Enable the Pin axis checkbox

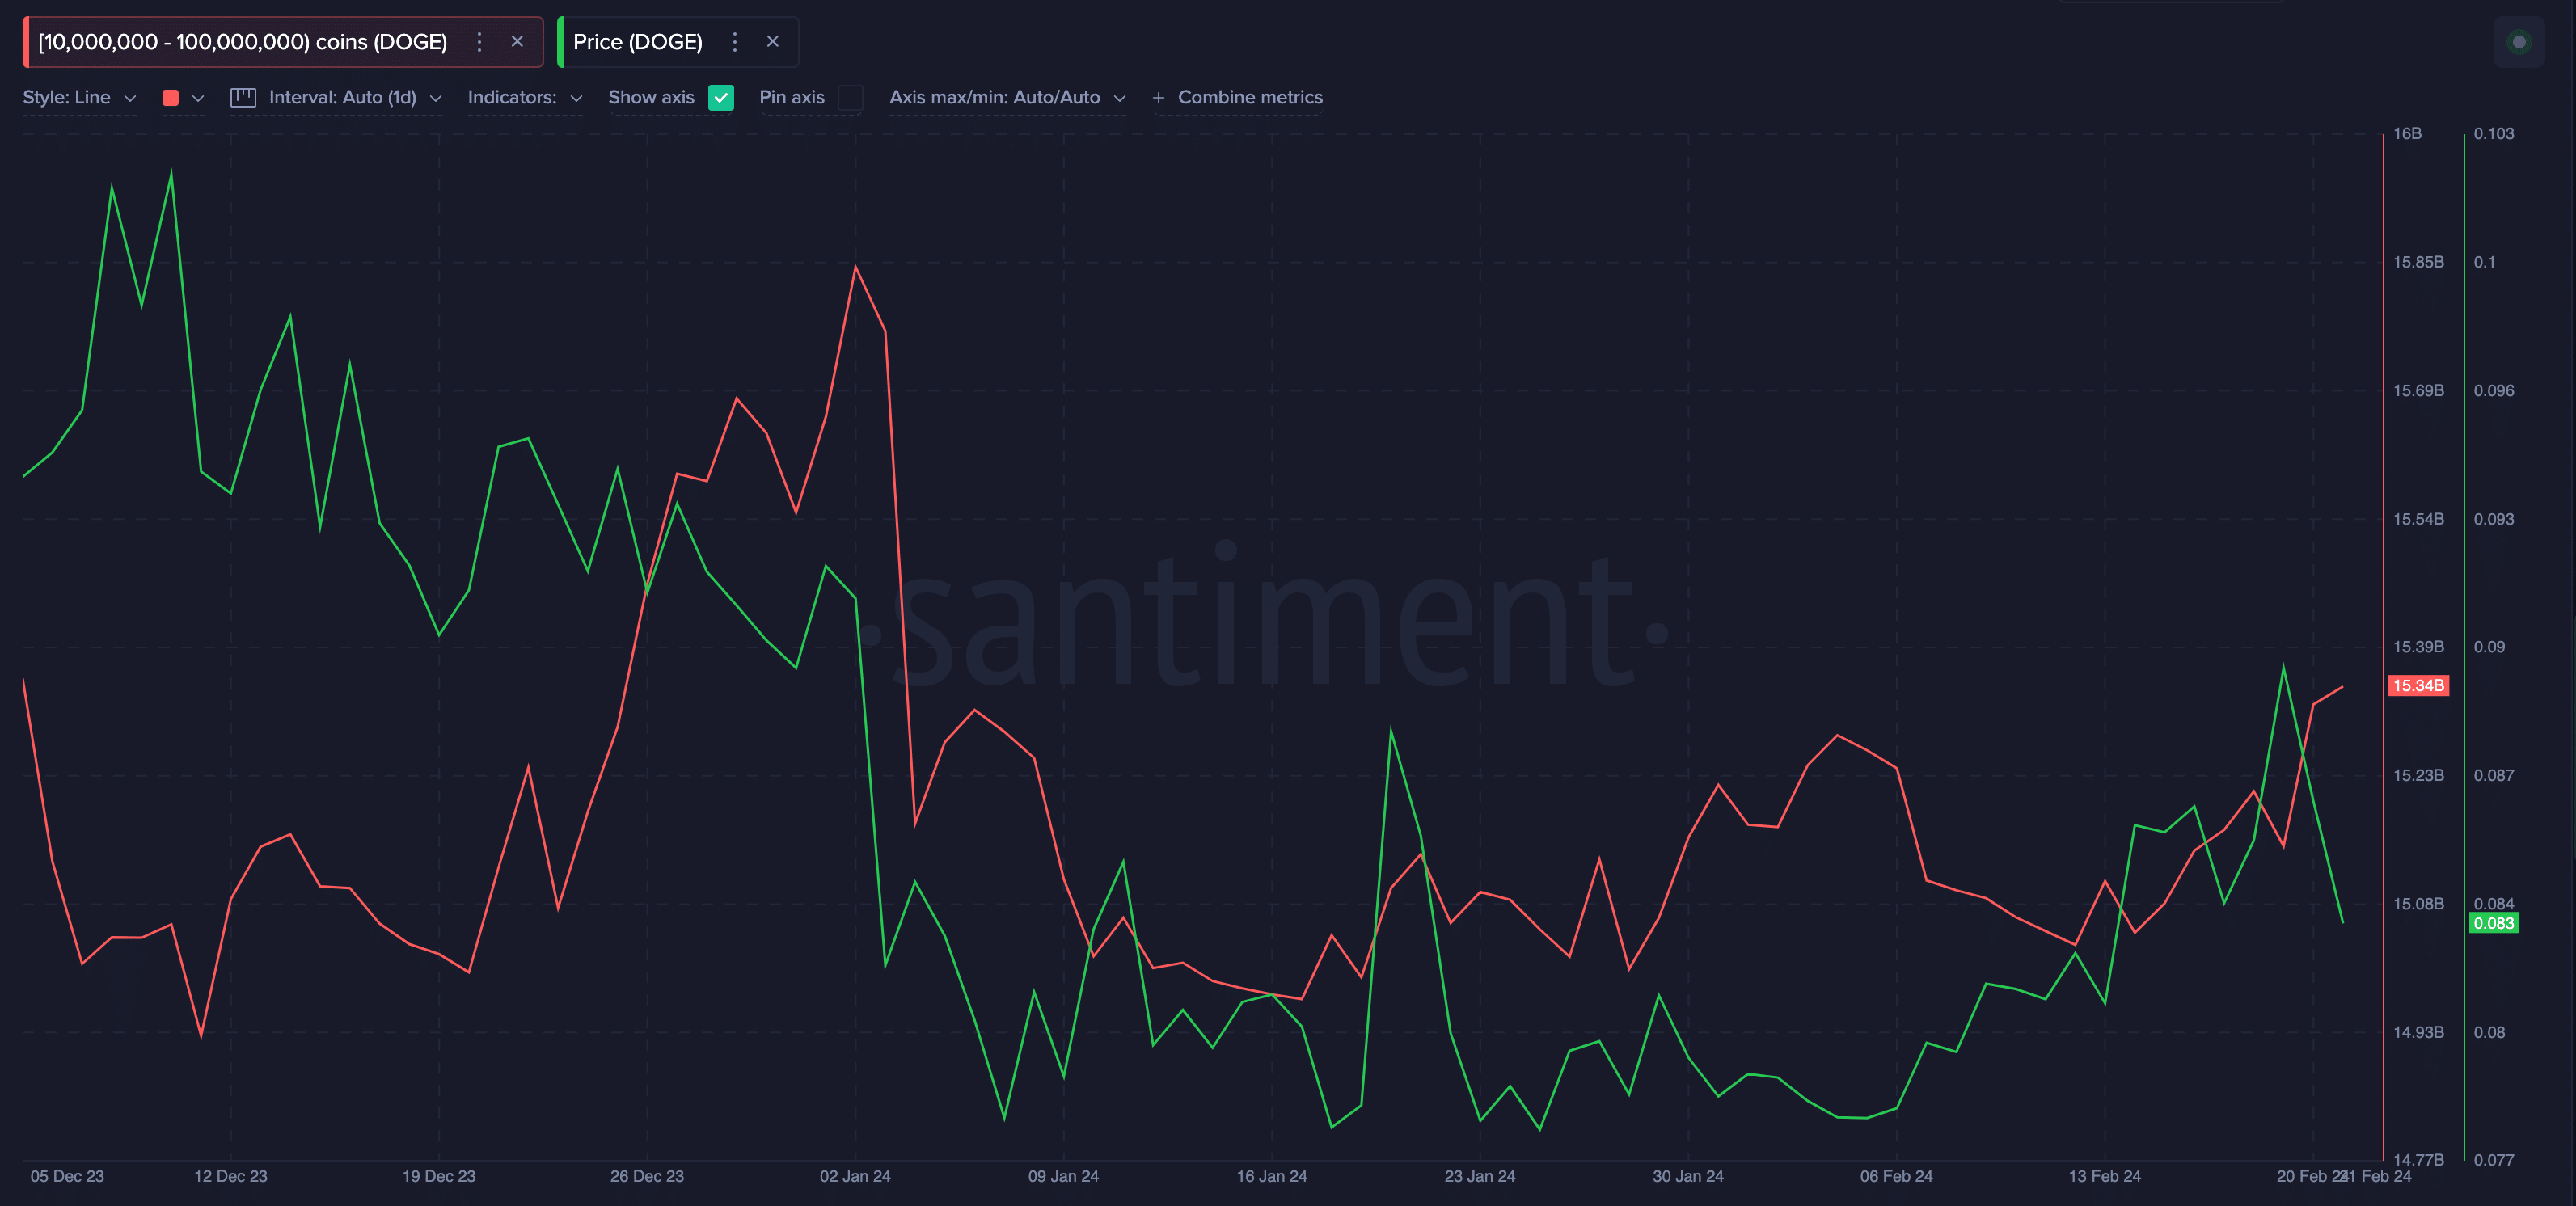click(850, 98)
